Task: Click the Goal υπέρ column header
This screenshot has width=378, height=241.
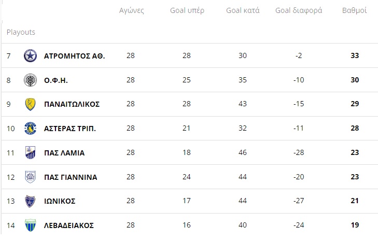Action: click(x=187, y=10)
